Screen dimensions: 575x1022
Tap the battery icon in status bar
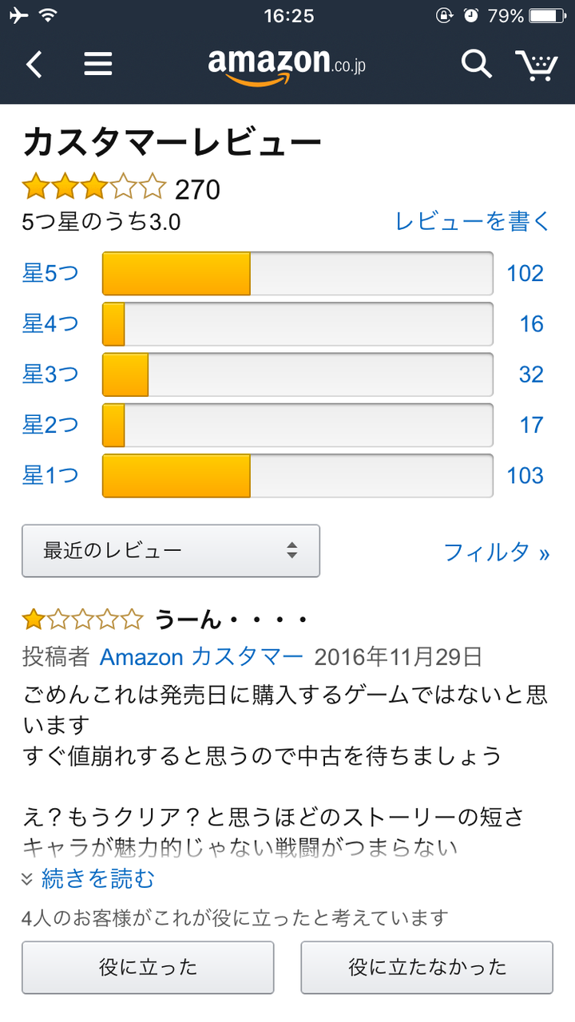[547, 16]
